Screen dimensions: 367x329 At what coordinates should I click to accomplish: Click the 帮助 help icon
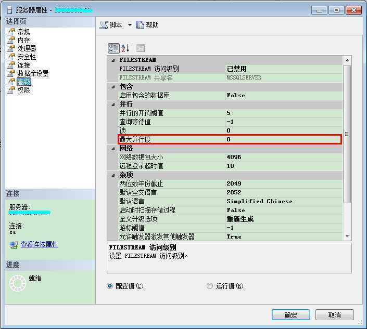(140, 25)
